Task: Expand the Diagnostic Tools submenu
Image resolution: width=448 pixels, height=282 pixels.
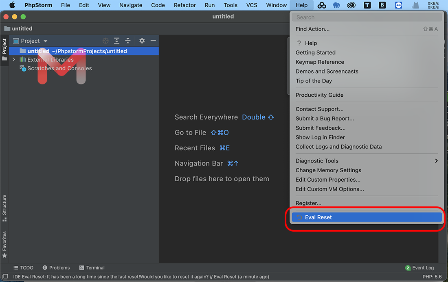Action: click(436, 161)
